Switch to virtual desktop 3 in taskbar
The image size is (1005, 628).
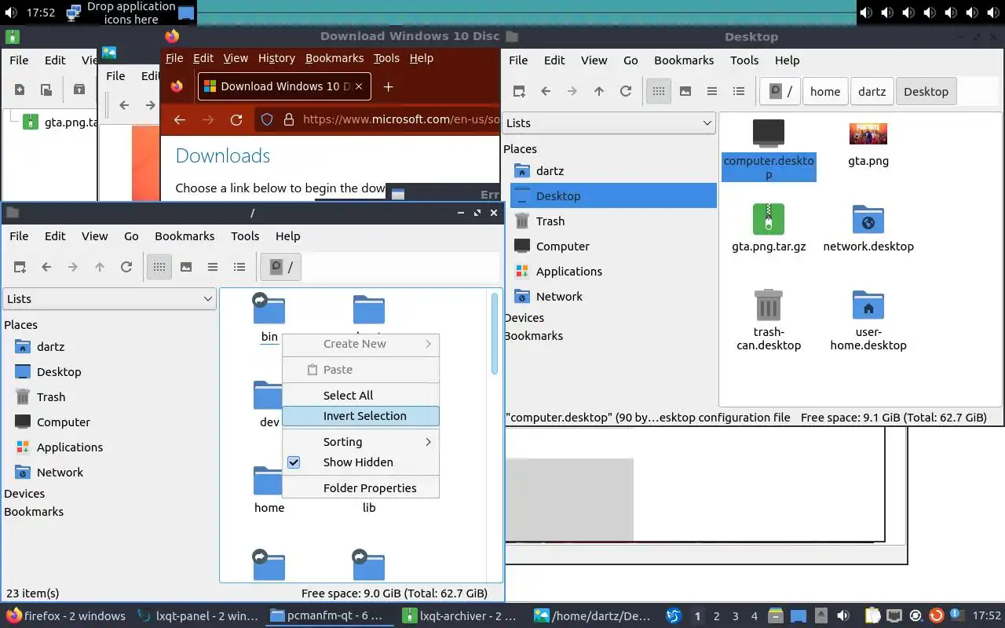pyautogui.click(x=736, y=616)
